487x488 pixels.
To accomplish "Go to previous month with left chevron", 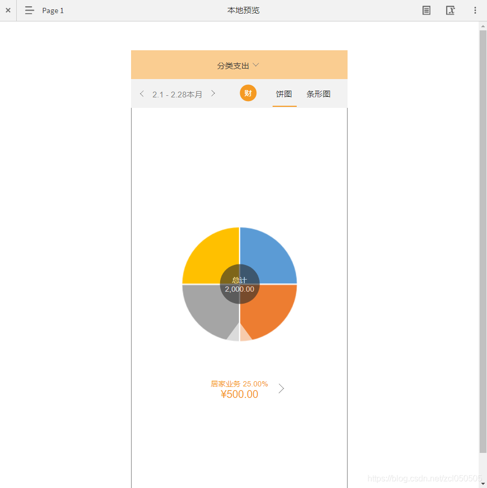I will click(142, 94).
